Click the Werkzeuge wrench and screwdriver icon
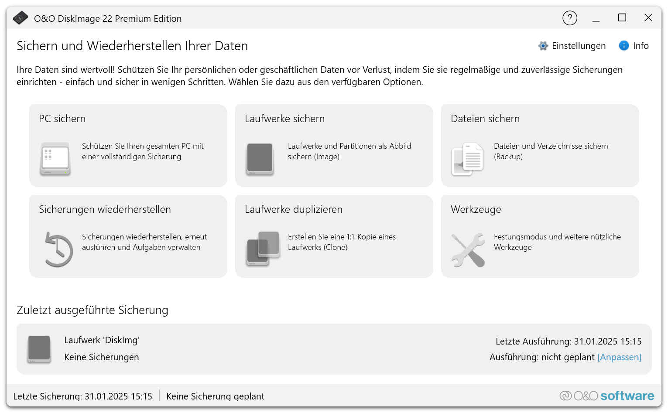The height and width of the screenshot is (413, 668). (x=468, y=249)
